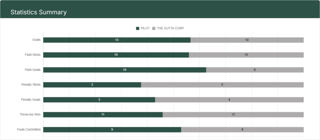Click the Fouls Committed axis label
This screenshot has height=140, width=320.
pos(29,129)
